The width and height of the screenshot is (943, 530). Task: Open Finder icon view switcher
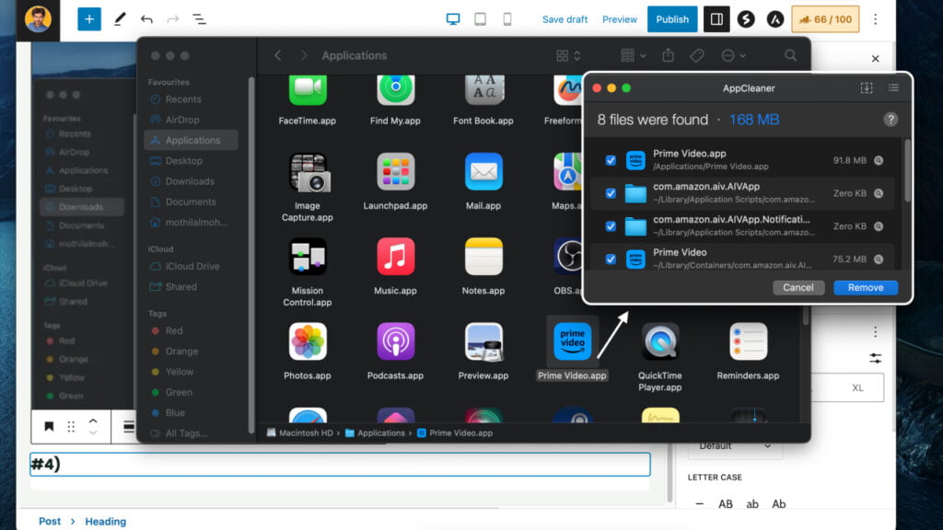coord(567,55)
